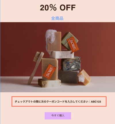Click the gray-brown soap block
This screenshot has height=124, width=115.
click(x=68, y=76)
